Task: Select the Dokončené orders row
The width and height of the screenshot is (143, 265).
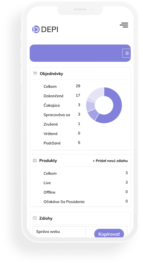Action: 62,96
